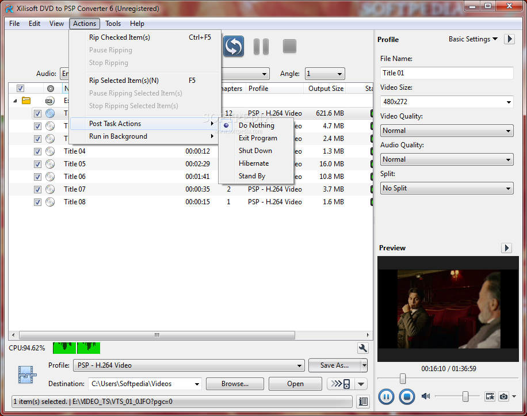Click the disc icon beside Title 06
This screenshot has height=416, width=527.
(x=50, y=177)
